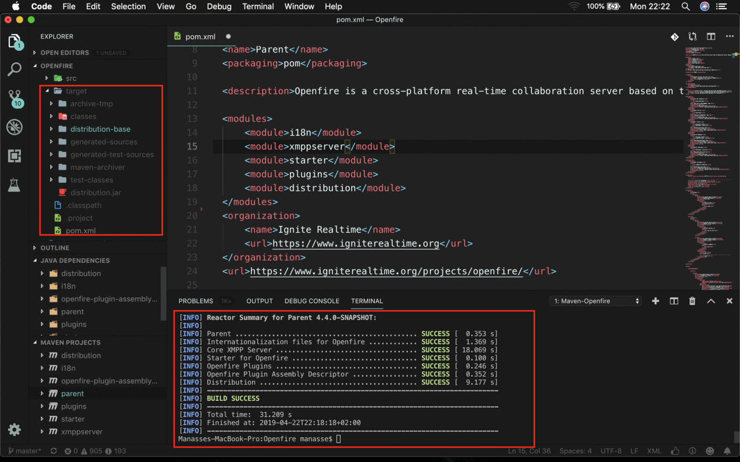Open the Maven-Openfire terminal dropdown
The height and width of the screenshot is (462, 740).
tap(595, 301)
